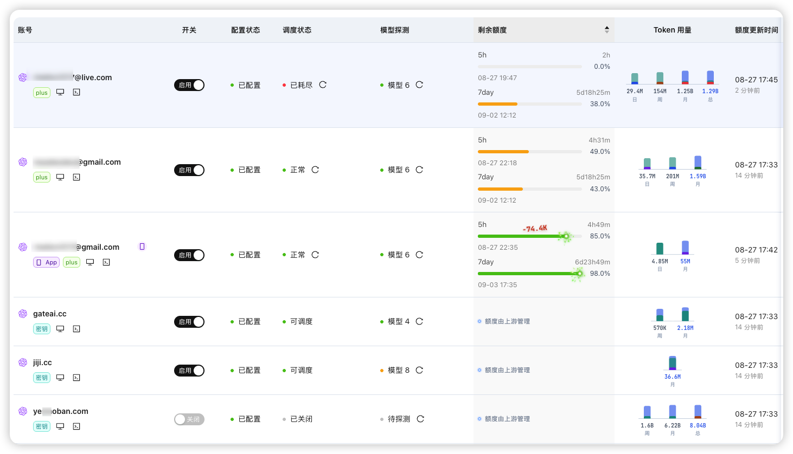Click the 8.04B total token usage bar
The width and height of the screenshot is (793, 454).
(x=698, y=412)
